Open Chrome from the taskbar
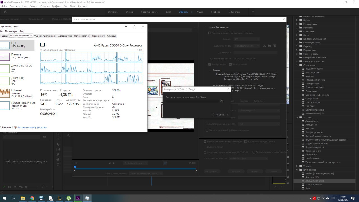This screenshot has height=202, width=359. [x=32, y=198]
